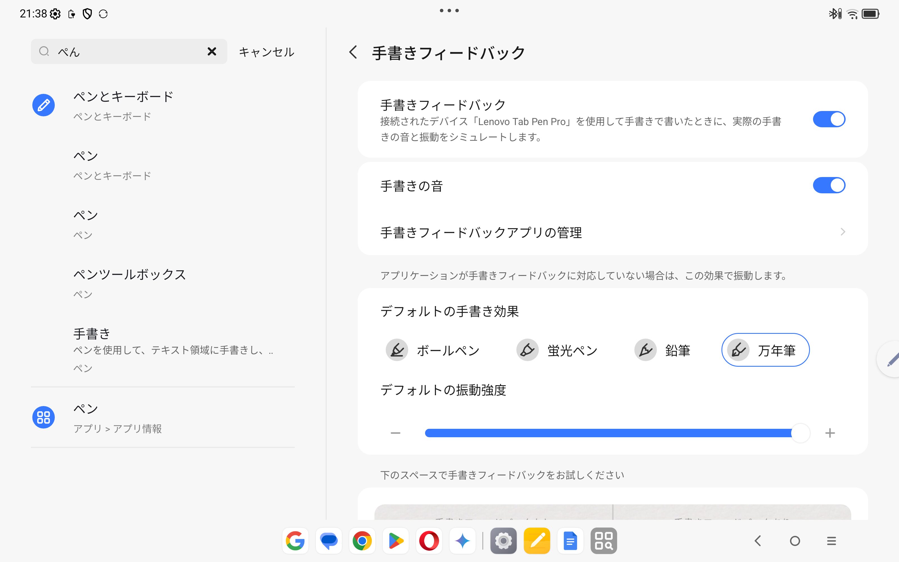This screenshot has width=899, height=562.
Task: Select ボールペン as default writing effect
Action: pyautogui.click(x=433, y=350)
